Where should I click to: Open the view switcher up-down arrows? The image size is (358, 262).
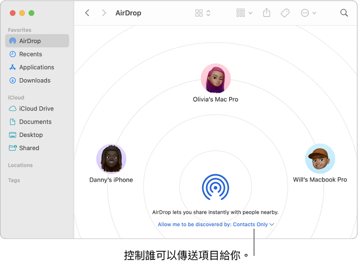pos(208,13)
